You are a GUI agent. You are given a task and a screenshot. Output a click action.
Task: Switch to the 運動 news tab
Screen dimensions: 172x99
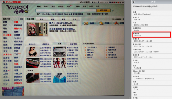(x=42, y=19)
